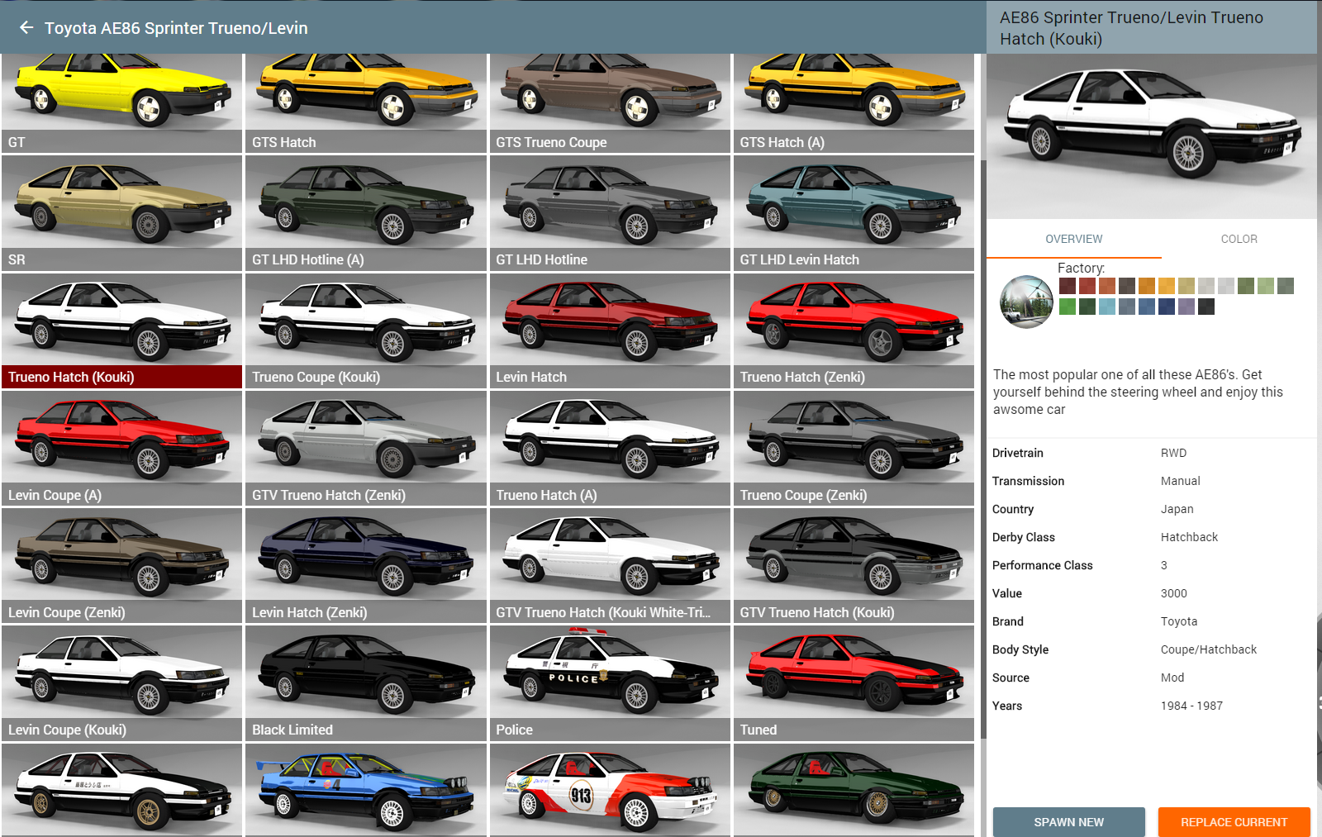Pick the Trueno Hatch (A) configuration
The image size is (1322, 837).
610,449
